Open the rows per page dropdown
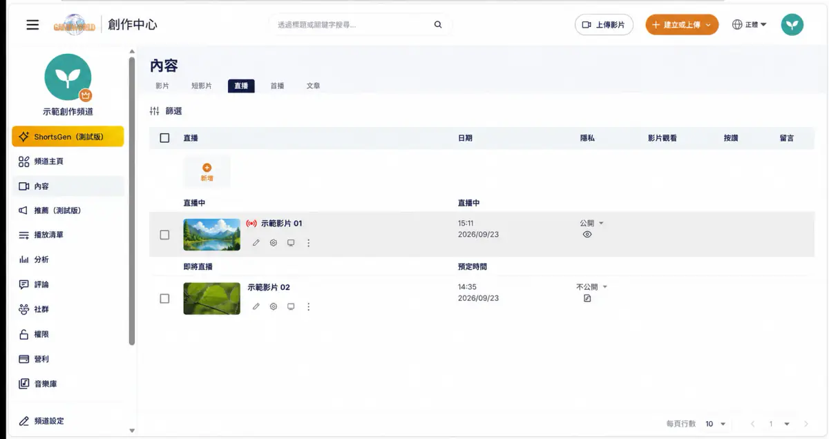The width and height of the screenshot is (829, 439). coord(716,424)
